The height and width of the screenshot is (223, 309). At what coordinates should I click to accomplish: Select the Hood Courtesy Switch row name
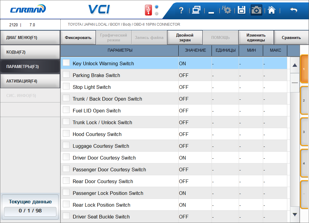[97, 134]
